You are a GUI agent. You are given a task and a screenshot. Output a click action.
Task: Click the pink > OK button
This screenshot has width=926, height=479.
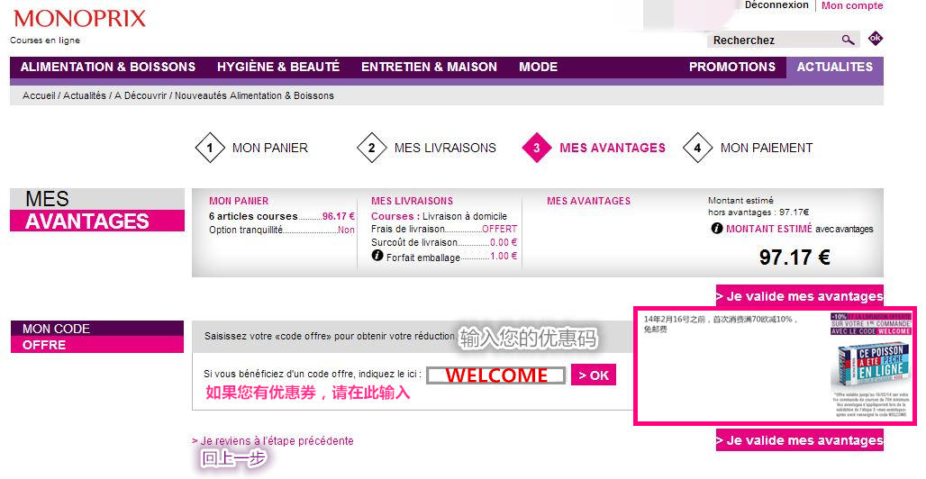click(594, 375)
